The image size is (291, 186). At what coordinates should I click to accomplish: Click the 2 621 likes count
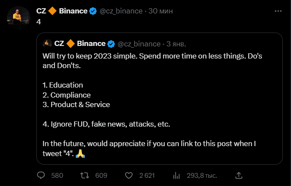point(147,176)
